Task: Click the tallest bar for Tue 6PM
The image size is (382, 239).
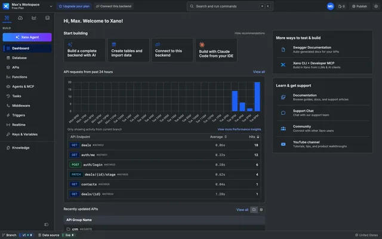Action: 257,97
